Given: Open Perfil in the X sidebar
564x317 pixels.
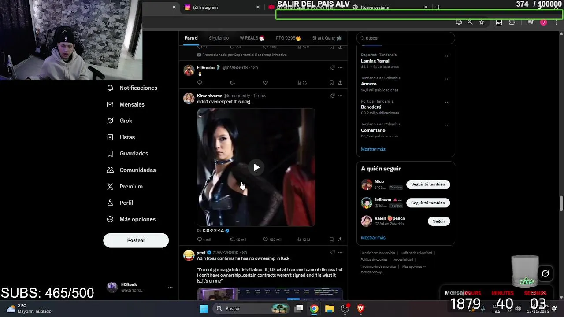Looking at the screenshot, I should pyautogui.click(x=120, y=203).
